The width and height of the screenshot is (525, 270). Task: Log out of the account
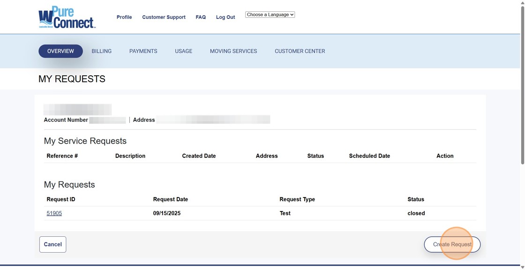[x=225, y=17]
